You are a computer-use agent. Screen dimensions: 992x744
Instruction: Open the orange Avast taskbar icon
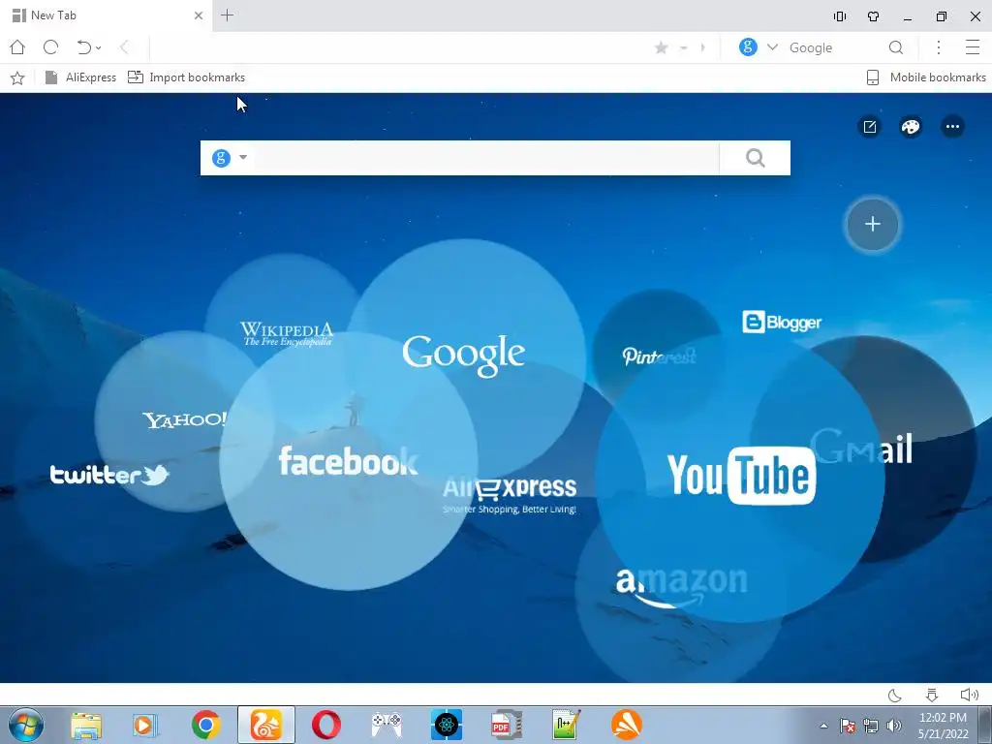(627, 725)
